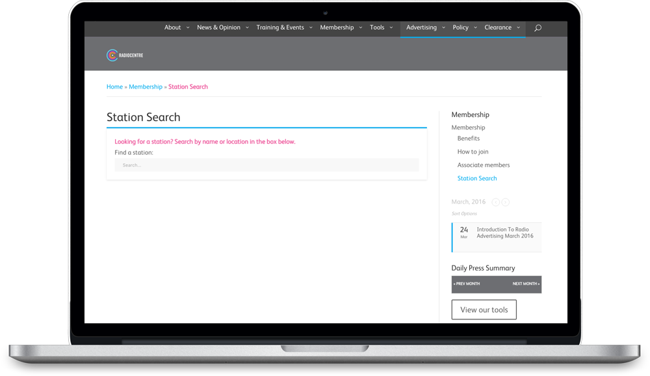Open the Tools menu item
Screen dimensions: 650x376
[377, 28]
